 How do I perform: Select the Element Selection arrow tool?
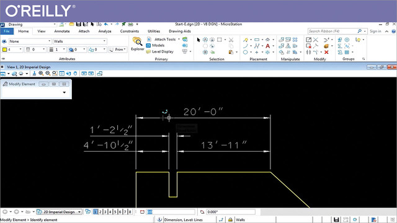tap(198, 40)
